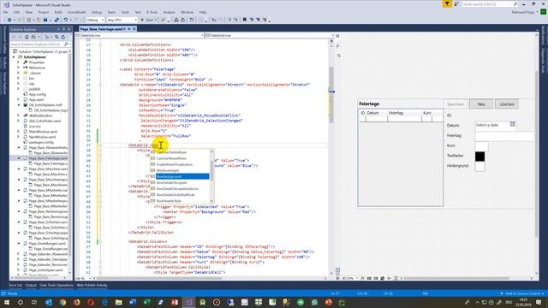Toggle auto-hide pin on Solution Explorer panel

63,29
